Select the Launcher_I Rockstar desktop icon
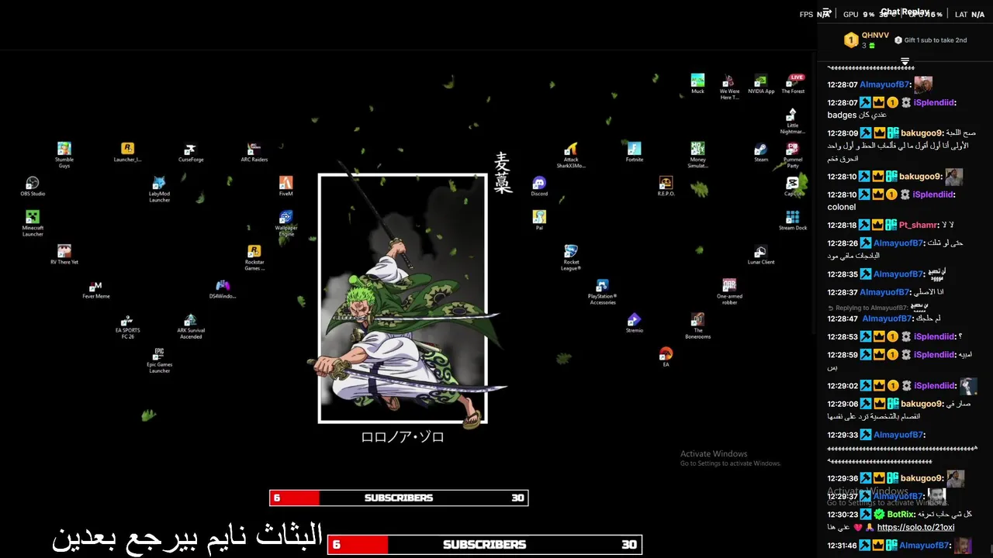Image resolution: width=993 pixels, height=558 pixels. tap(128, 153)
